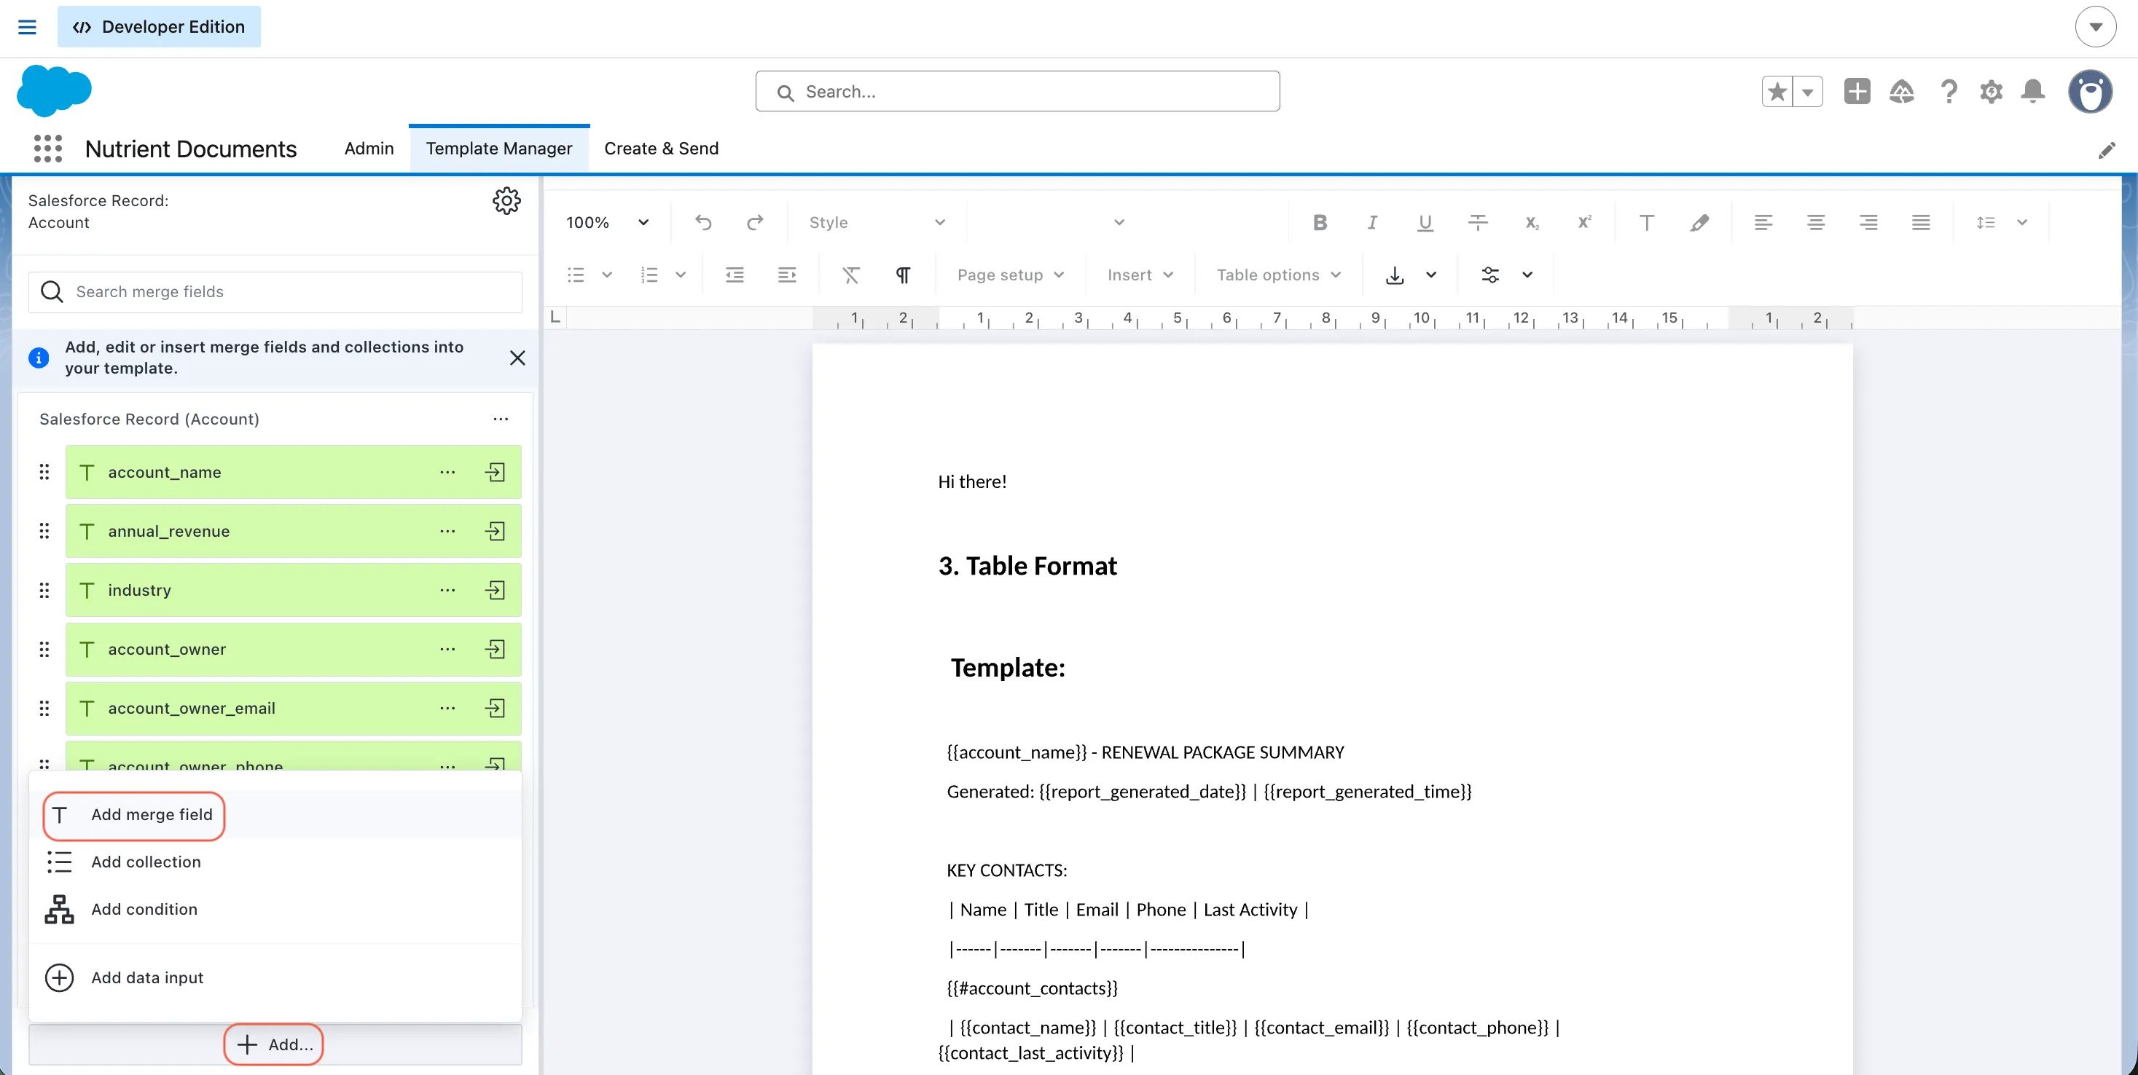
Task: Choose Add data input
Action: [275, 978]
